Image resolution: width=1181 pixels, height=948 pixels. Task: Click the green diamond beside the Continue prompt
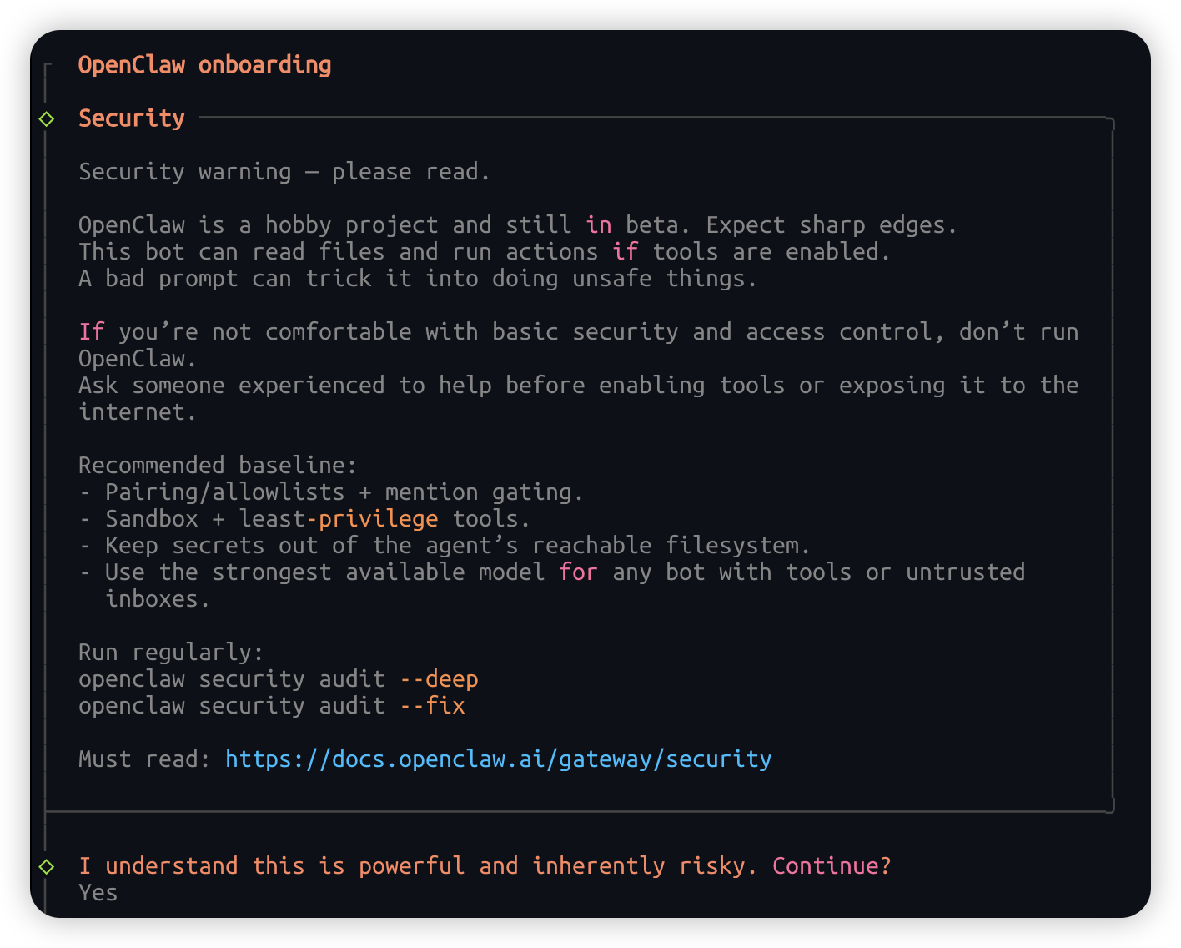(x=47, y=867)
